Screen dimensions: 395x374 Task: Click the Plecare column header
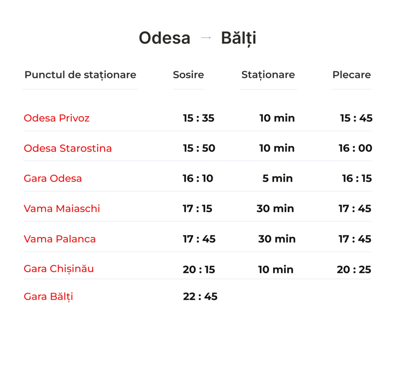(x=351, y=75)
